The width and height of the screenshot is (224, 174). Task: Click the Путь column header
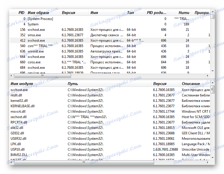coord(108,84)
